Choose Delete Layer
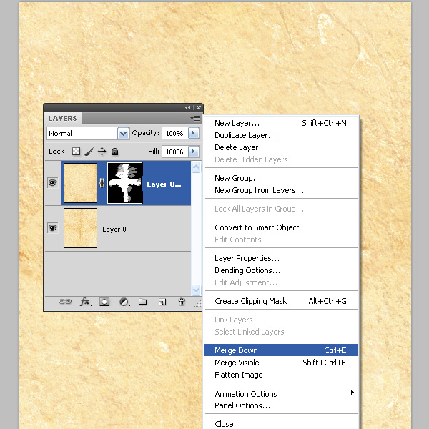 click(x=281, y=147)
